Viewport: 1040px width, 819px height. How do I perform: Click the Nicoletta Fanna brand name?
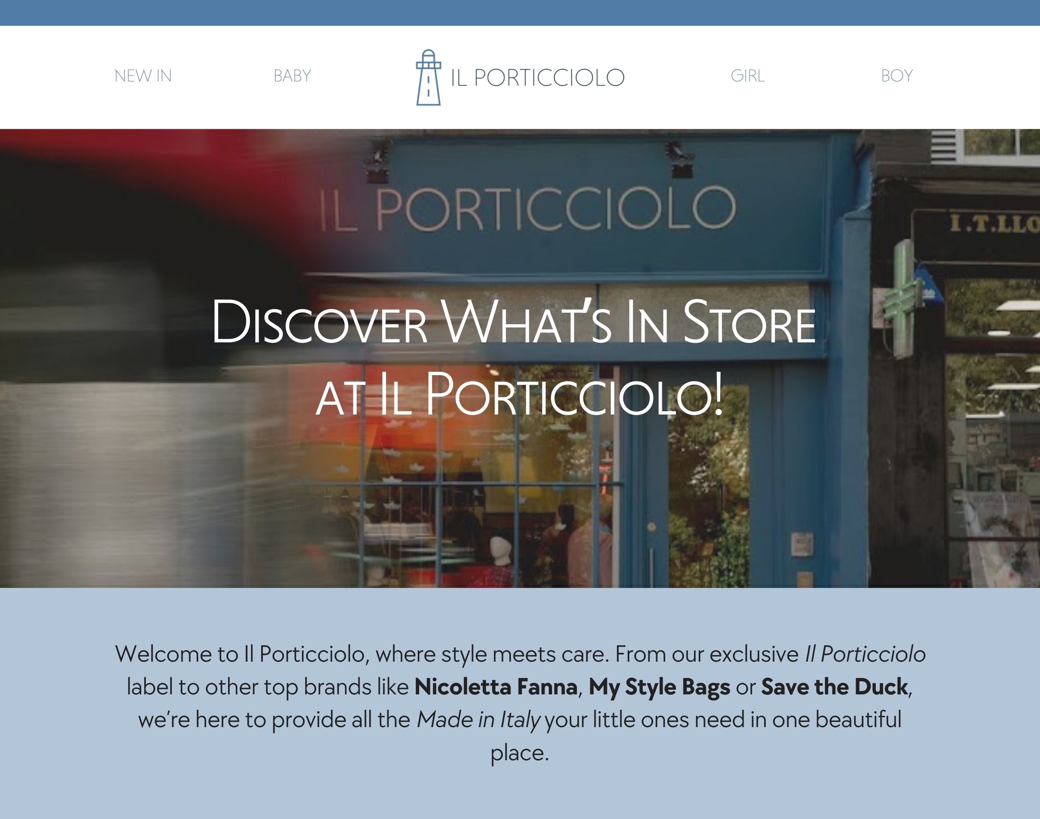pyautogui.click(x=496, y=687)
